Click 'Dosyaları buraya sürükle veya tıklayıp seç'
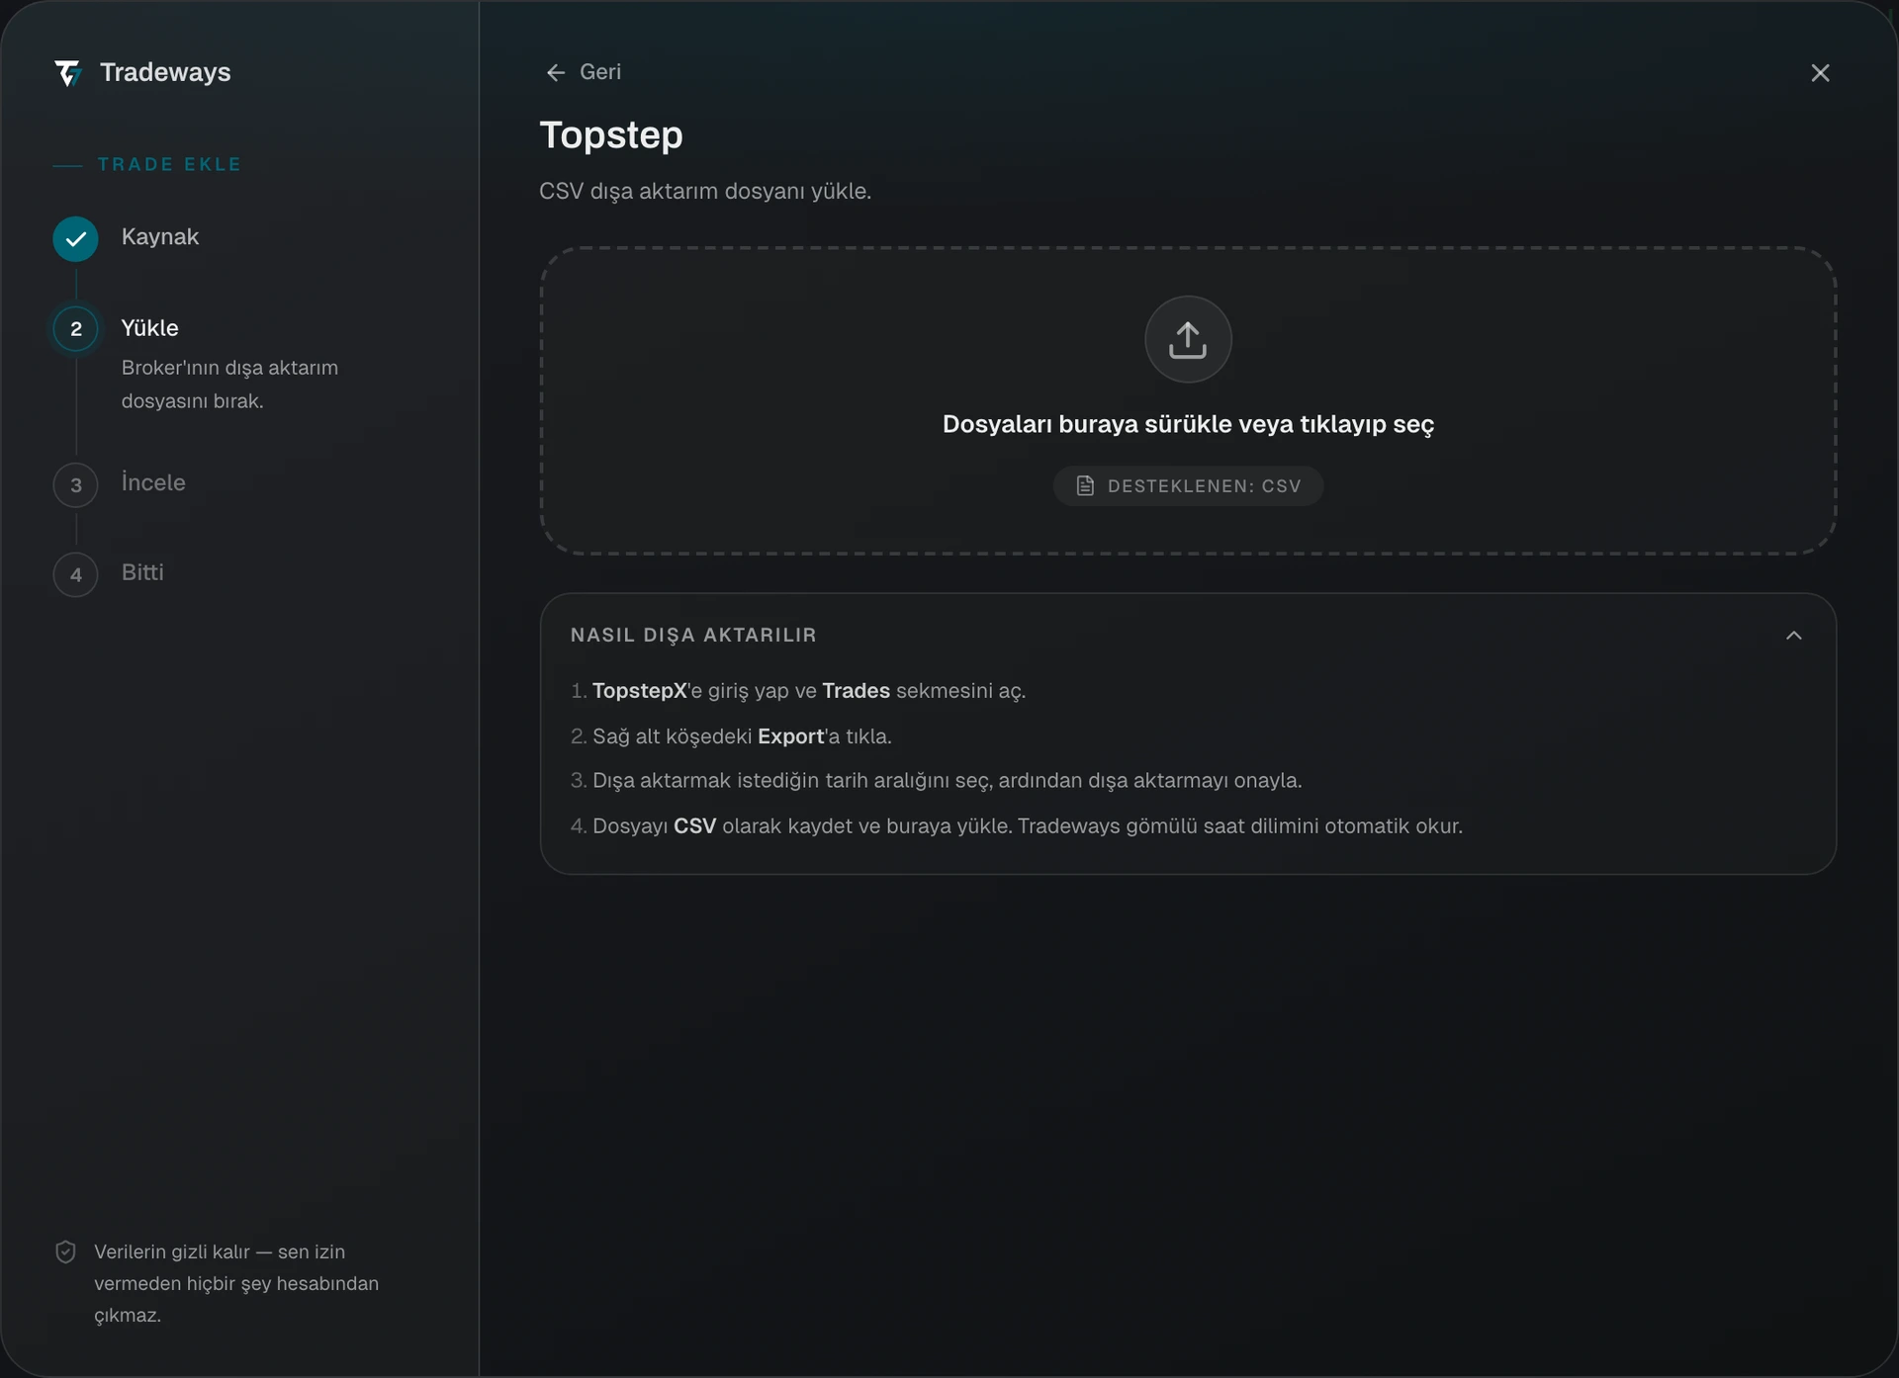The width and height of the screenshot is (1899, 1378). coord(1188,424)
